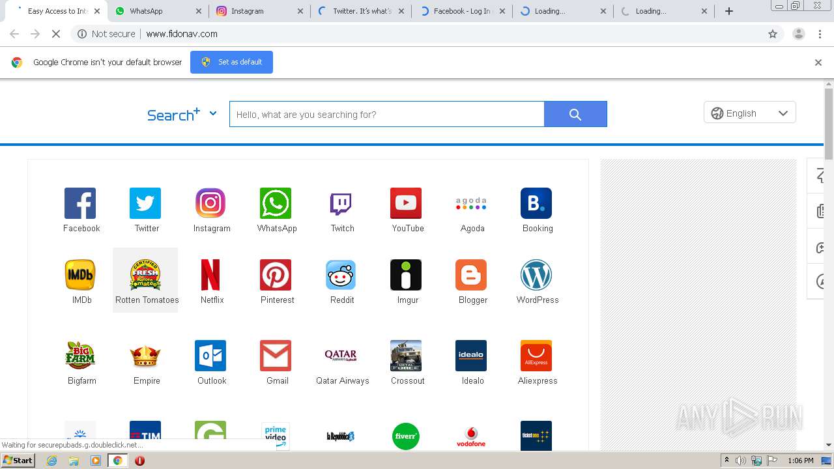This screenshot has height=469, width=834.
Task: Expand the Search+ engine dropdown arrow
Action: [212, 113]
